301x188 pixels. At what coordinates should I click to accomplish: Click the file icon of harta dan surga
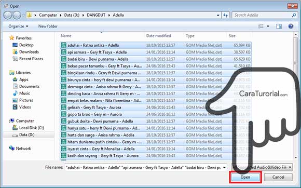click(x=63, y=135)
